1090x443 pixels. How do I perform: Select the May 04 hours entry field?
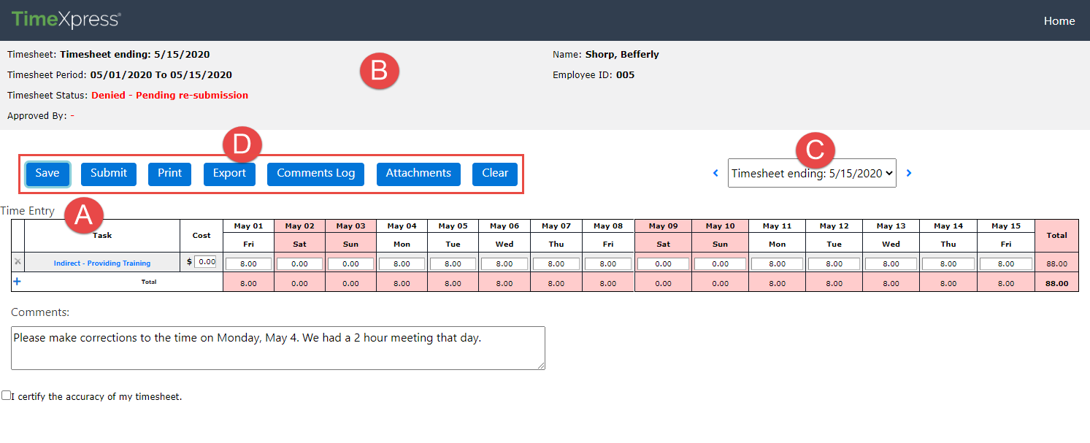(x=402, y=262)
